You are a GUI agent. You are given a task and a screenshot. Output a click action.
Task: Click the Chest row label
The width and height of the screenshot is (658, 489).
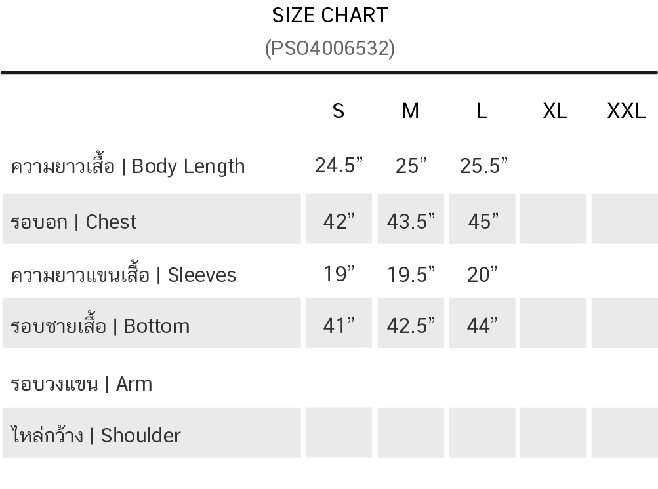pyautogui.click(x=73, y=222)
